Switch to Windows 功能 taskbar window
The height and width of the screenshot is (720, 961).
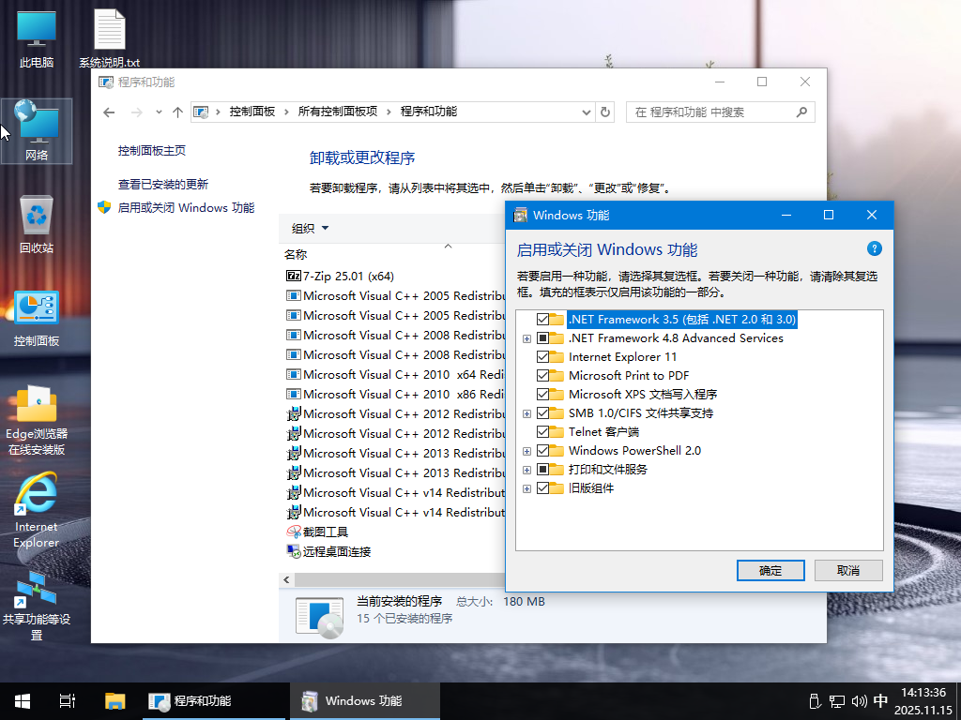(365, 701)
